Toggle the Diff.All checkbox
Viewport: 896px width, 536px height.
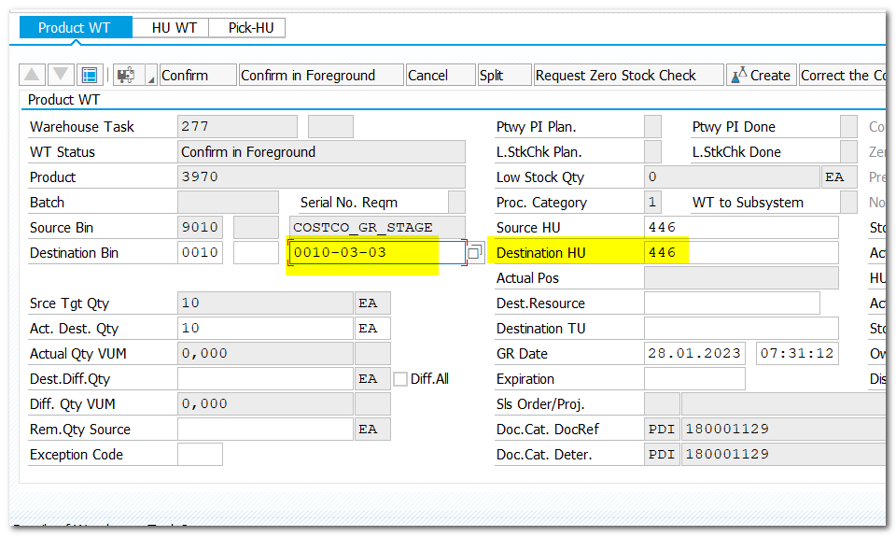[400, 379]
